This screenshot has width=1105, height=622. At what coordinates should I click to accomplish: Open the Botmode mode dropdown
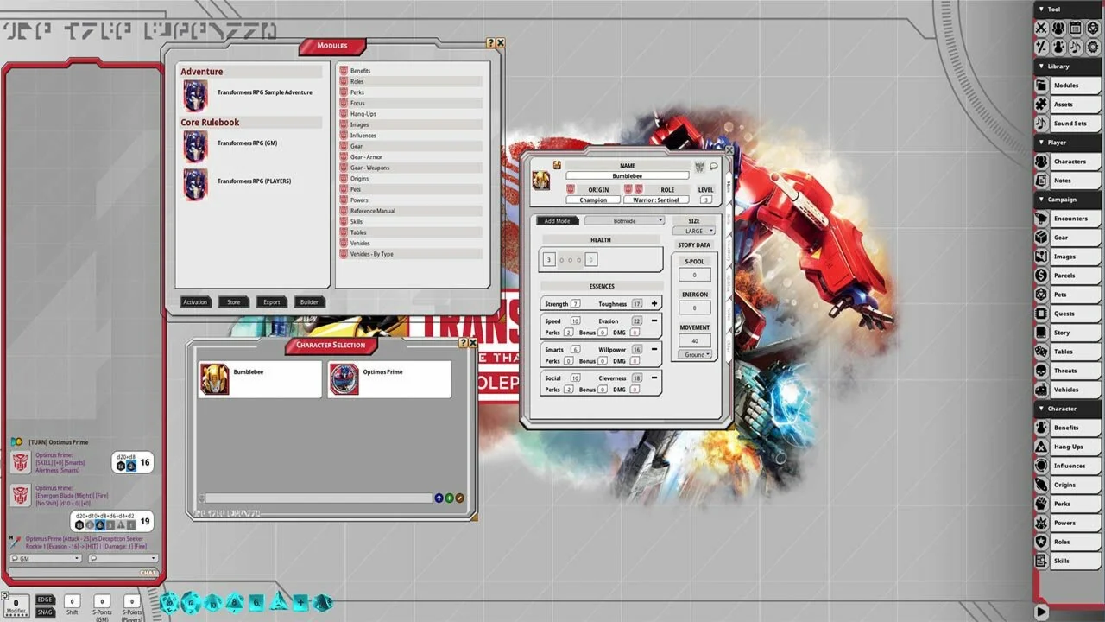(x=625, y=221)
